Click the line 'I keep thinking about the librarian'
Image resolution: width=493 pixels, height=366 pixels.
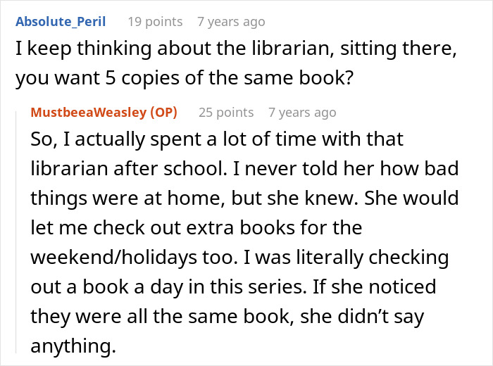pos(236,49)
